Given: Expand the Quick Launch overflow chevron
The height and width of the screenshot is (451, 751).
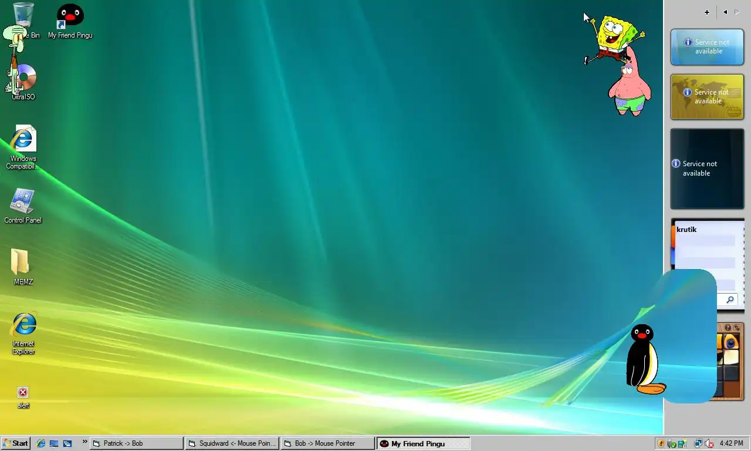Looking at the screenshot, I should tap(84, 442).
